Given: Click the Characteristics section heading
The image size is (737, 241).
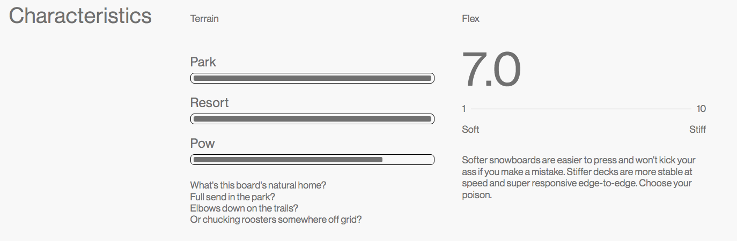Looking at the screenshot, I should click(x=80, y=16).
